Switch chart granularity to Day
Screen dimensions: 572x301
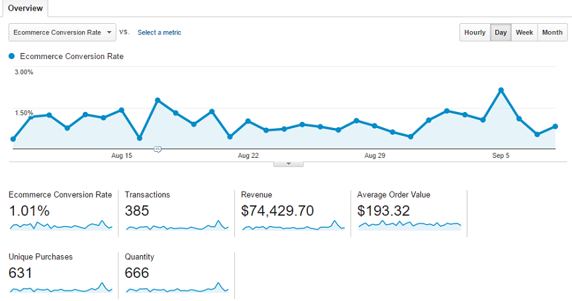(x=501, y=32)
